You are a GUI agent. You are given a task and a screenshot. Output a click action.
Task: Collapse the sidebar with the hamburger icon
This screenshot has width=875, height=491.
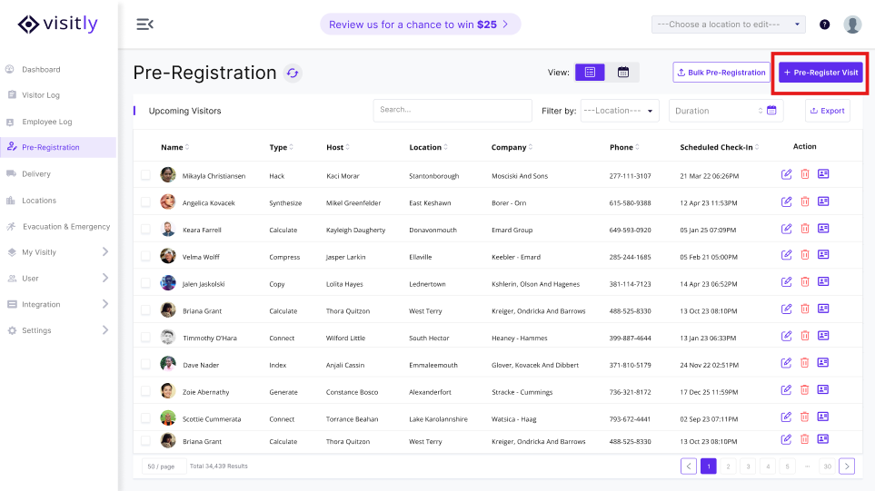(x=144, y=25)
